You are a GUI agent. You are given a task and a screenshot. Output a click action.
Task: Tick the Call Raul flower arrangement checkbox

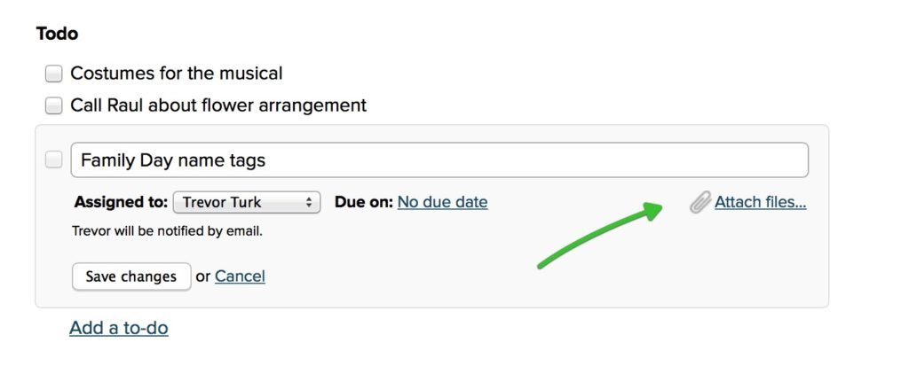coord(53,106)
